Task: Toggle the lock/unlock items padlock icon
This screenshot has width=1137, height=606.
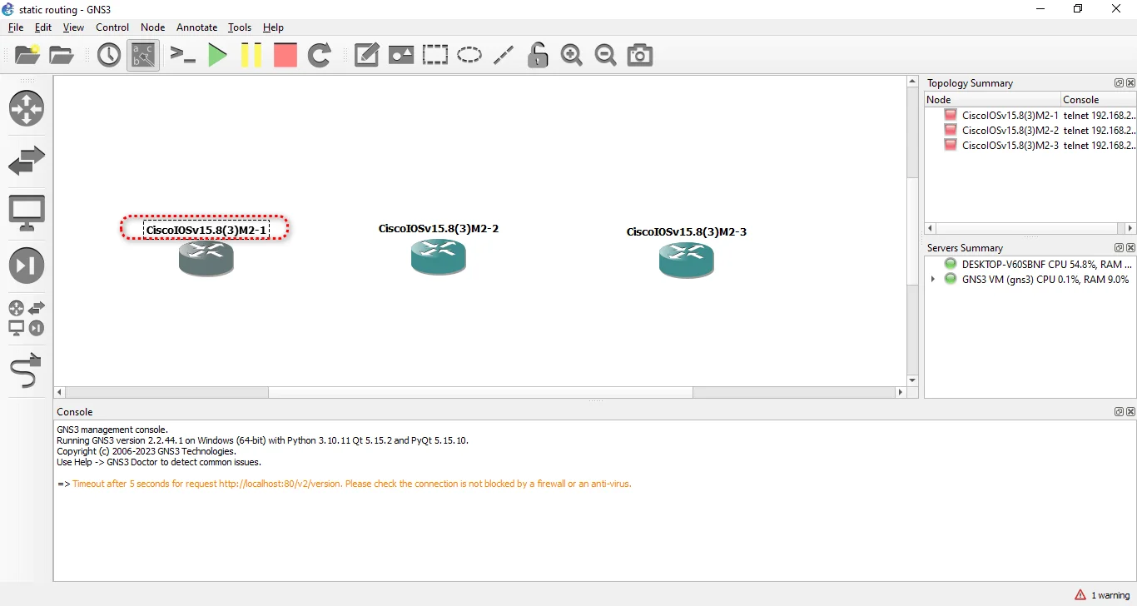Action: pyautogui.click(x=538, y=56)
